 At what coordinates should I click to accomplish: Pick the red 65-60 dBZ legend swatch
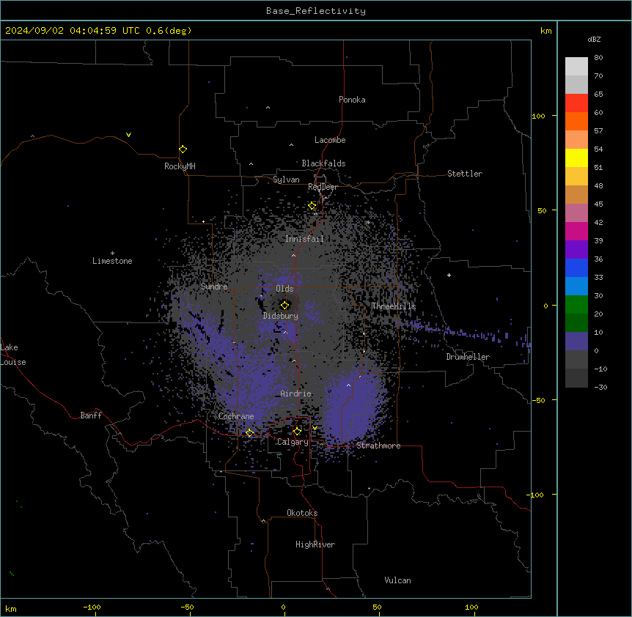(x=576, y=103)
